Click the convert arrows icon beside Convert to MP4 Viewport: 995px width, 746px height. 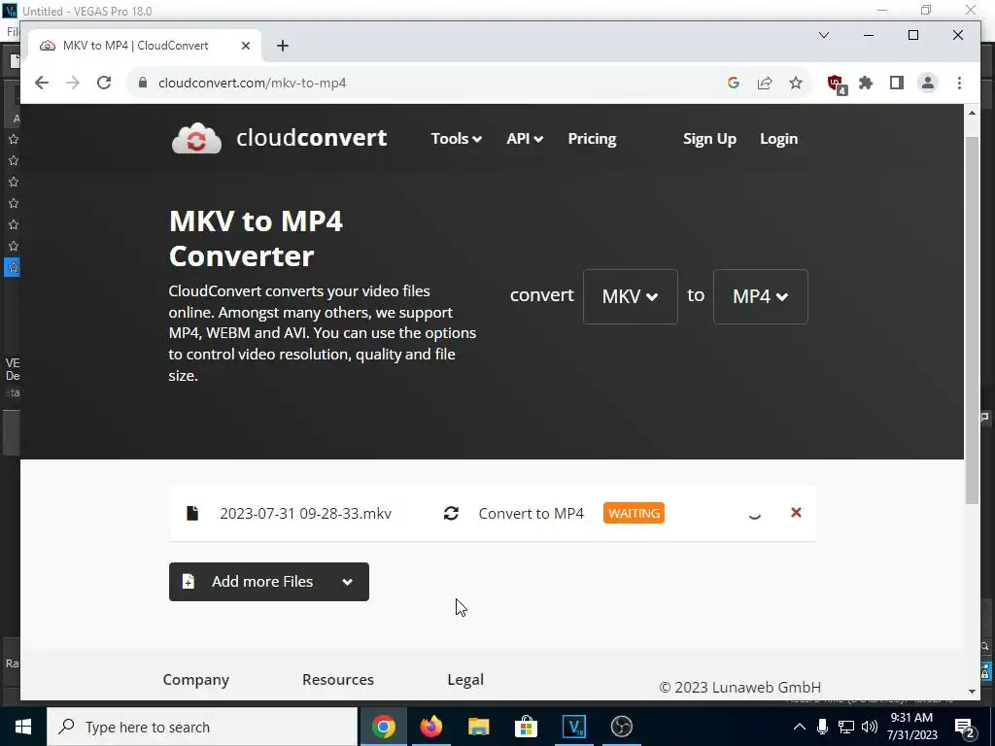[451, 513]
